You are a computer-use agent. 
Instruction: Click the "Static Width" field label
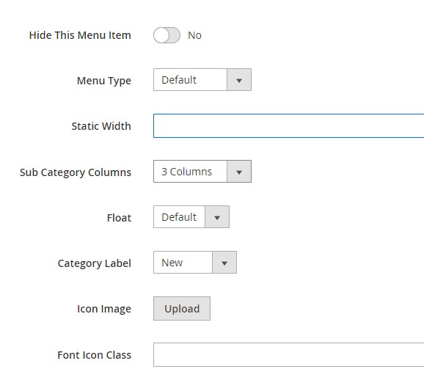pos(101,126)
